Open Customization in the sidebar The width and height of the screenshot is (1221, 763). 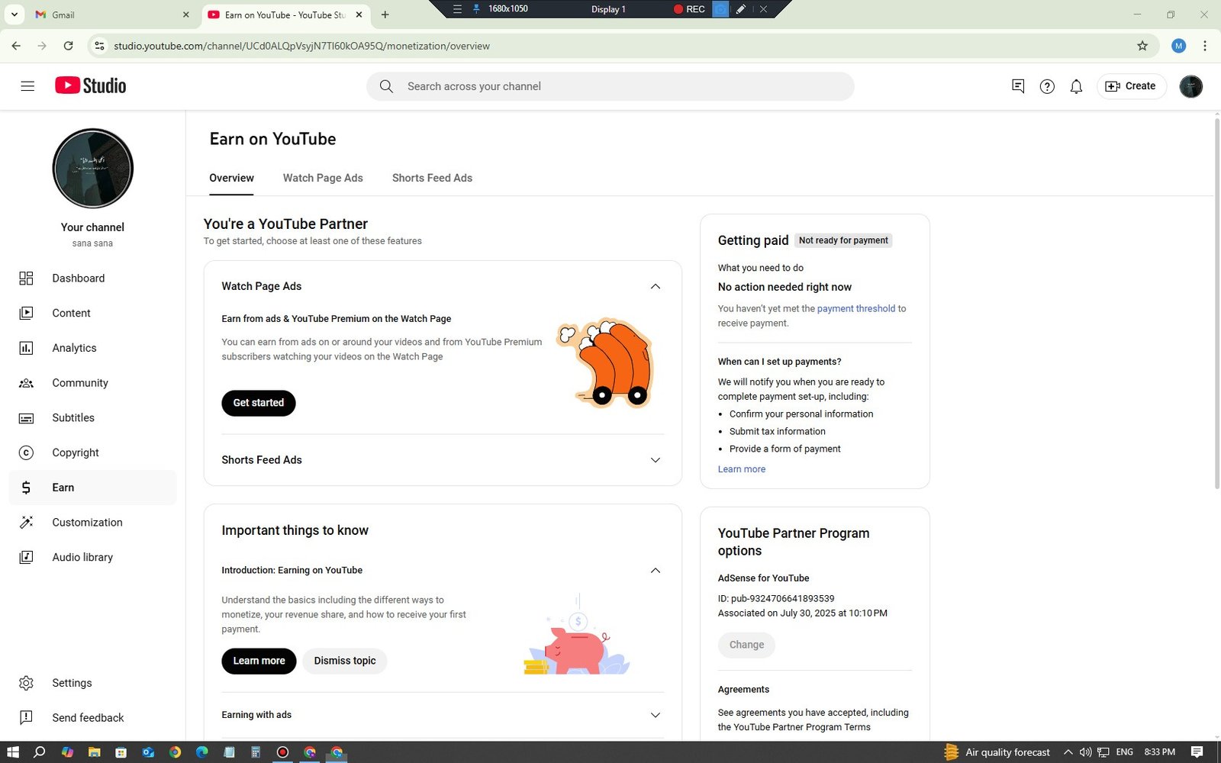92,523
